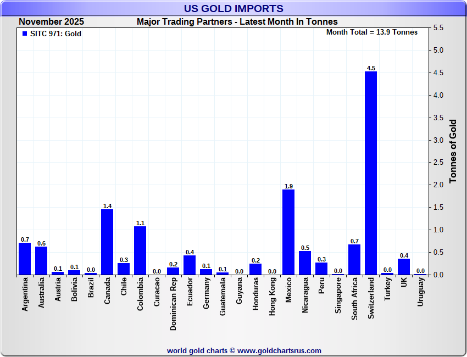The width and height of the screenshot is (467, 357).
Task: Click the 1.9 value label above Mexico
Action: (288, 186)
